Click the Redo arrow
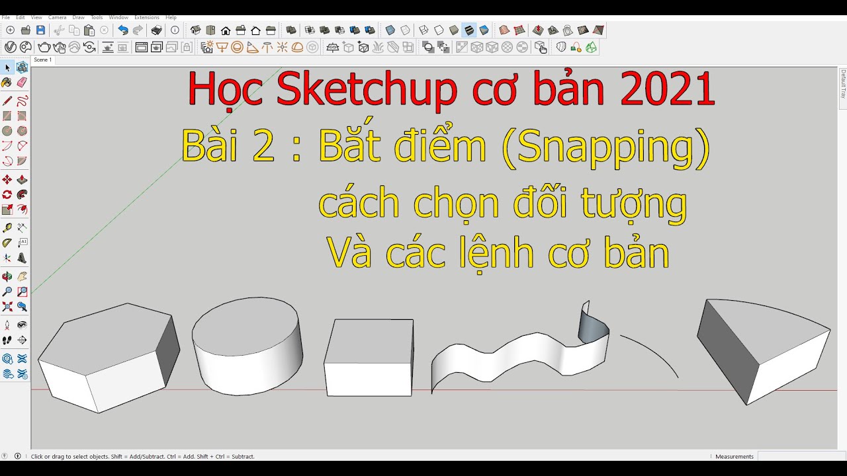 pos(138,30)
